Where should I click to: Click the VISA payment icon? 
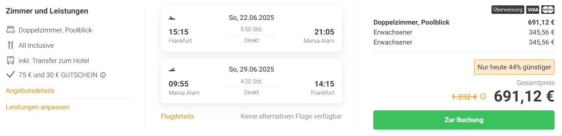(533, 10)
